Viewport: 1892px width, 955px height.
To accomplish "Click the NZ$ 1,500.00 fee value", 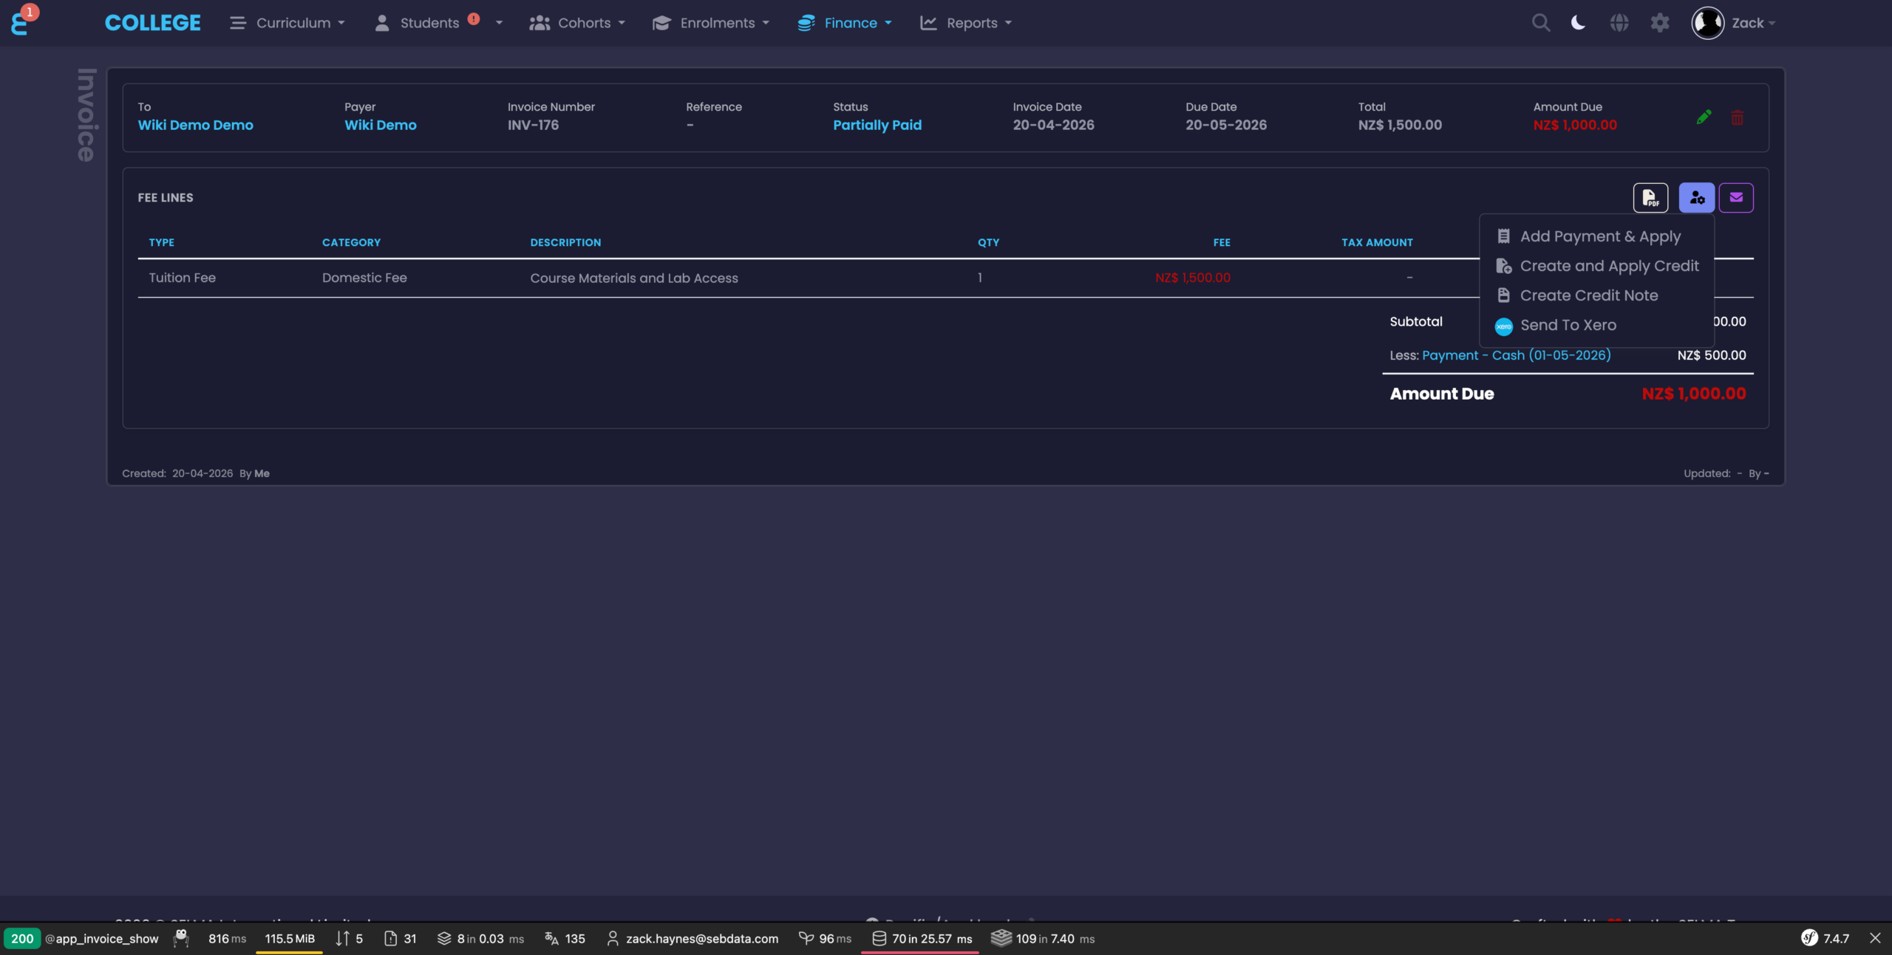I will coord(1192,278).
